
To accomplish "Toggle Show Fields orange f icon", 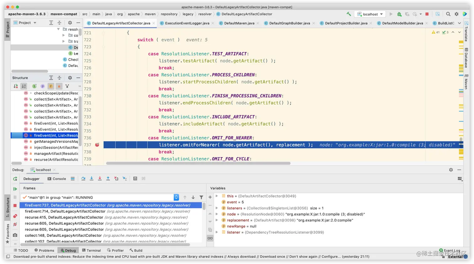I will point(51,86).
